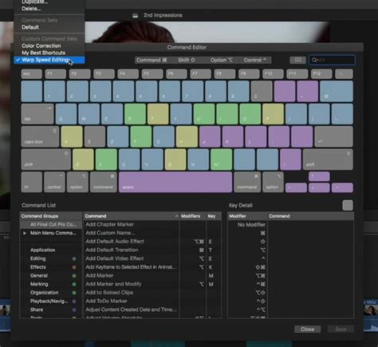The image size is (378, 347).
Task: Click the fn key on virtual keyboard
Action: (31, 182)
